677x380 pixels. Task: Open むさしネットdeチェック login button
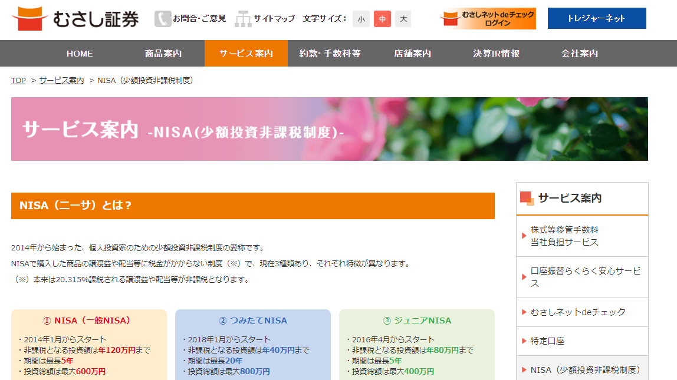coord(488,18)
